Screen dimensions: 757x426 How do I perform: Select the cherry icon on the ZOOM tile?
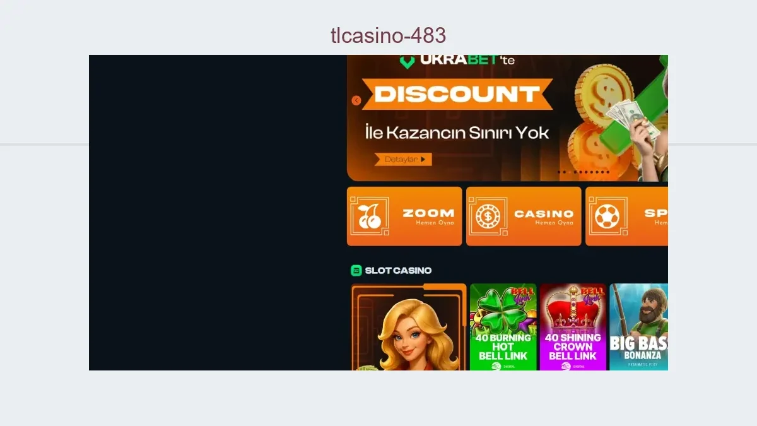370,216
